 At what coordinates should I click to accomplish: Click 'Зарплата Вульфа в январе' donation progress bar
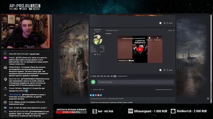(x=71, y=112)
